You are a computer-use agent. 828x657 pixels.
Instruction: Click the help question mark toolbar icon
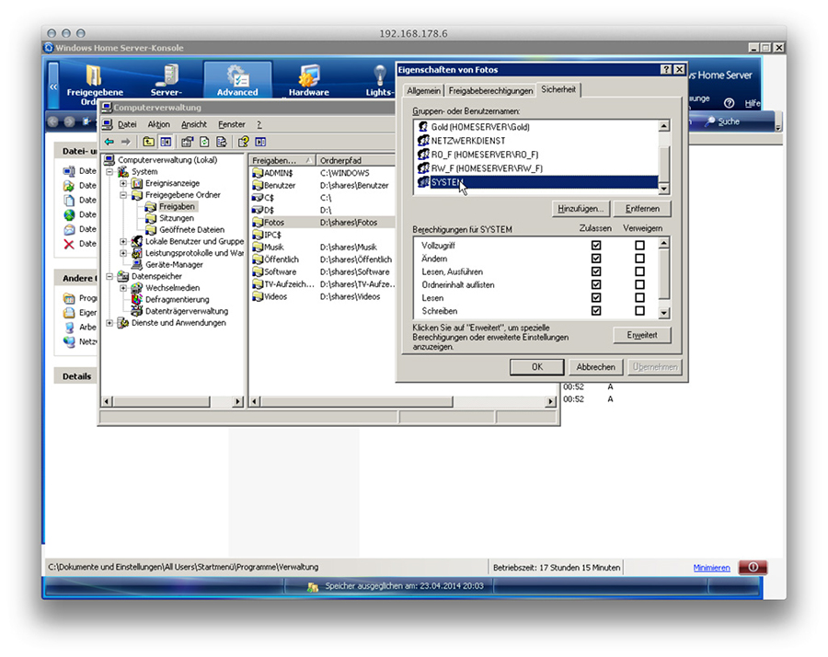243,142
